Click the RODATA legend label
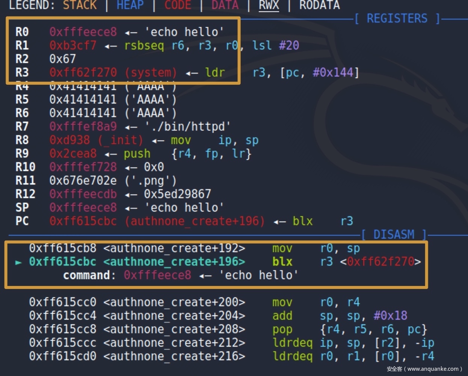The height and width of the screenshot is (376, 468). [x=319, y=5]
